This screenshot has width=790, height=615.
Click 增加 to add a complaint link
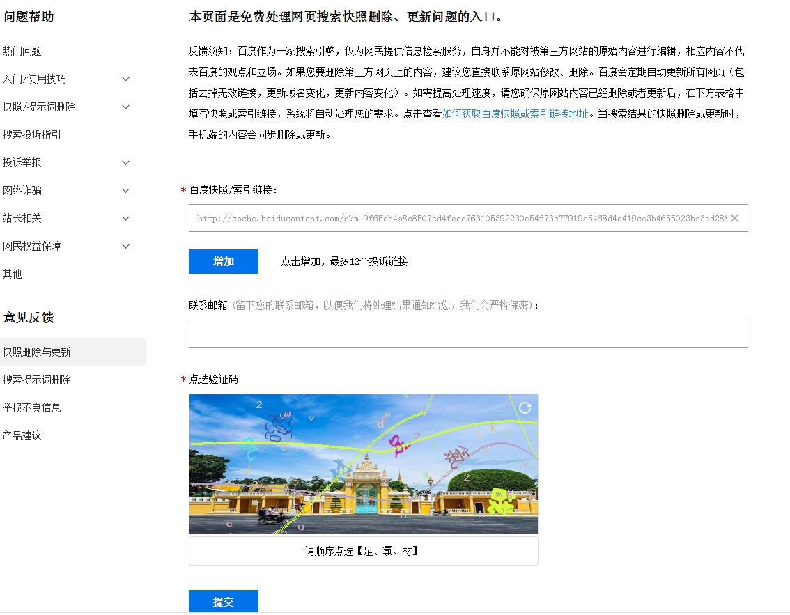click(x=223, y=261)
